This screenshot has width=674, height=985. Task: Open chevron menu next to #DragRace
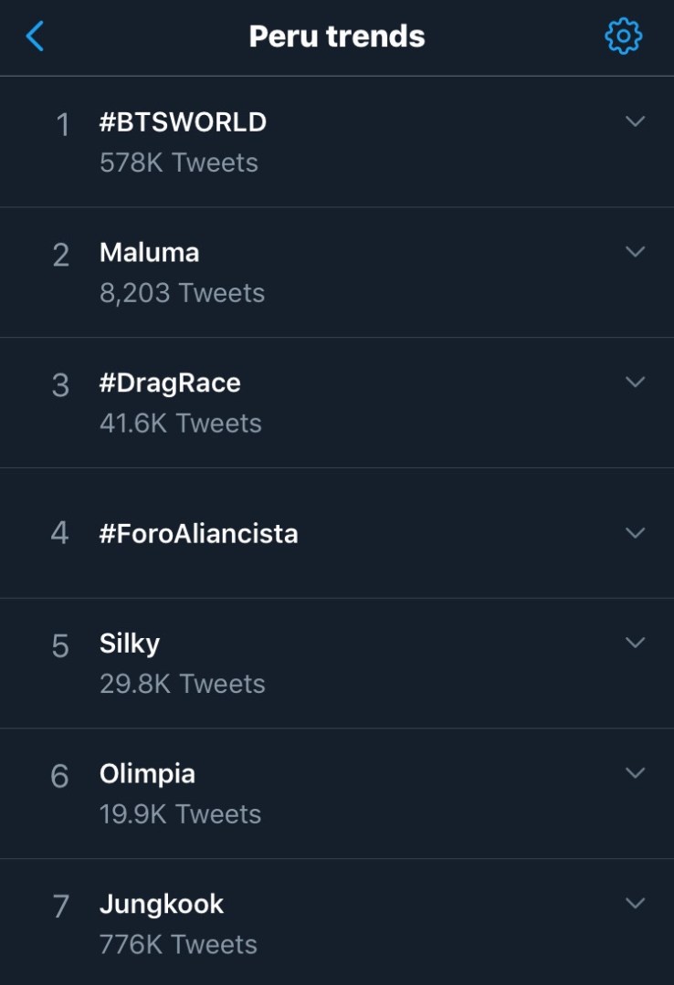click(635, 382)
